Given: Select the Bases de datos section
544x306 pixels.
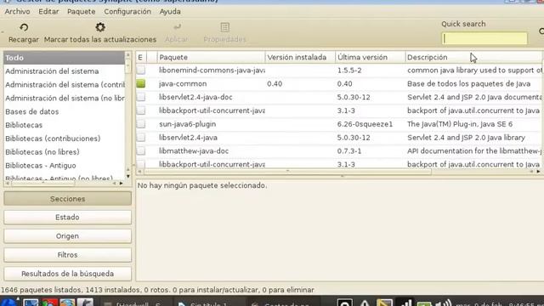Looking at the screenshot, I should click(64, 111).
